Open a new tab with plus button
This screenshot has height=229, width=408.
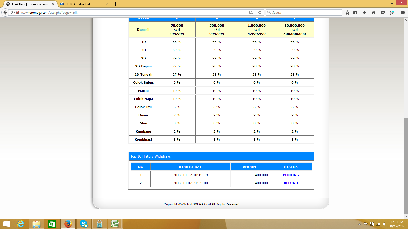[116, 4]
